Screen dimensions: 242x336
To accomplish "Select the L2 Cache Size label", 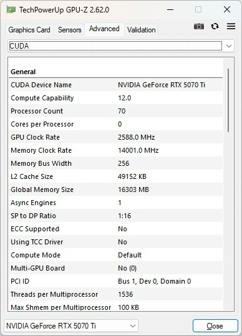I will [32, 176].
